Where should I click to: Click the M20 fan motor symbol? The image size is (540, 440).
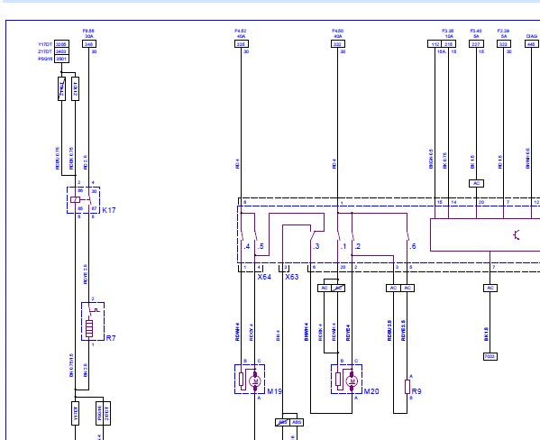coord(352,380)
